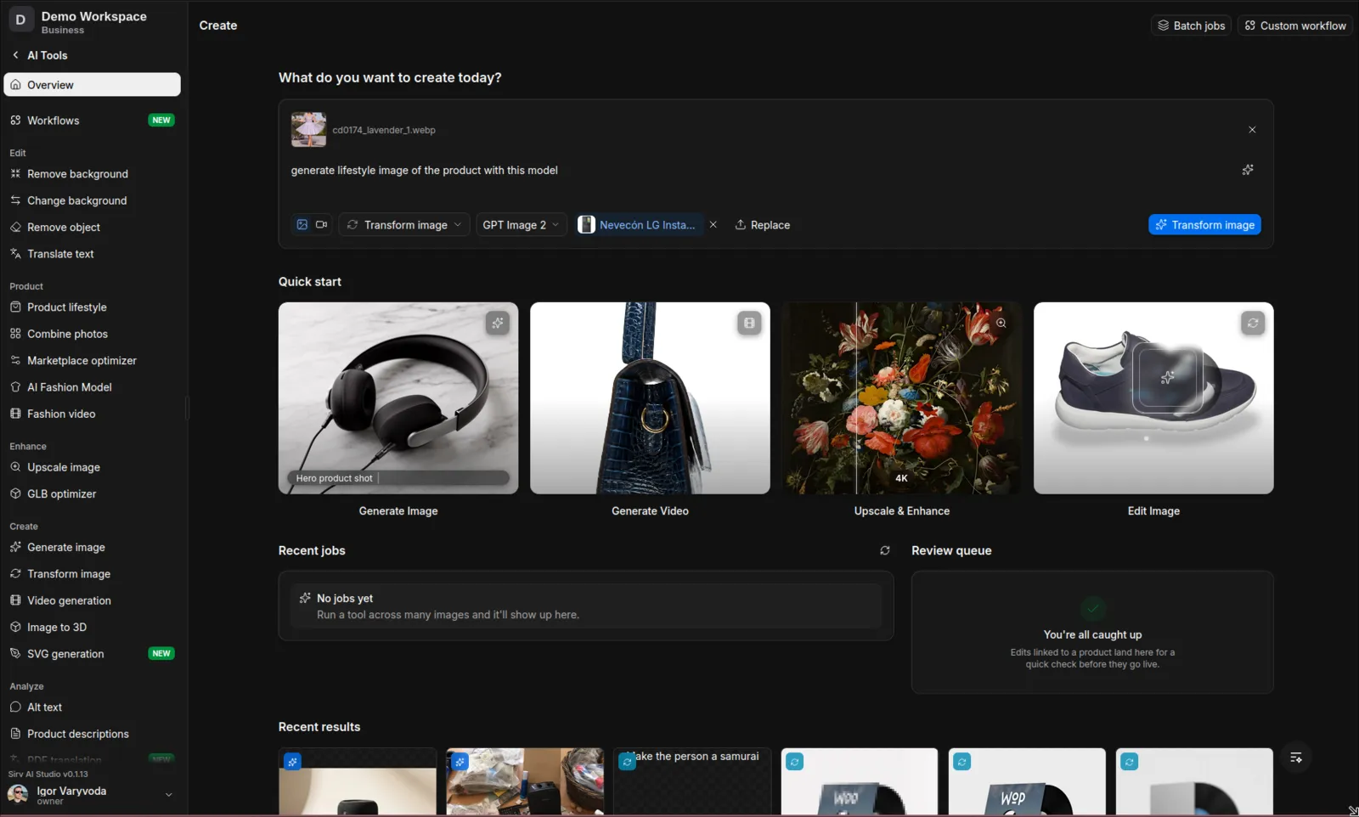Open GLB optimizer tool
This screenshot has height=817, width=1359.
(x=92, y=494)
